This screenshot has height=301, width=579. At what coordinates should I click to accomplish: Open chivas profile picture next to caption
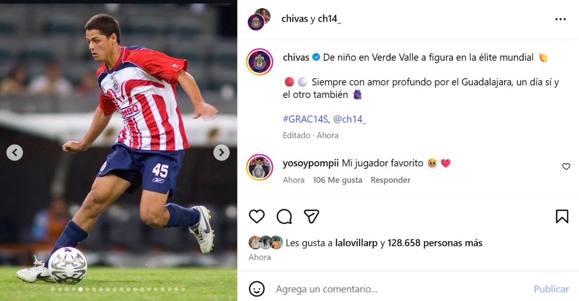tap(260, 62)
